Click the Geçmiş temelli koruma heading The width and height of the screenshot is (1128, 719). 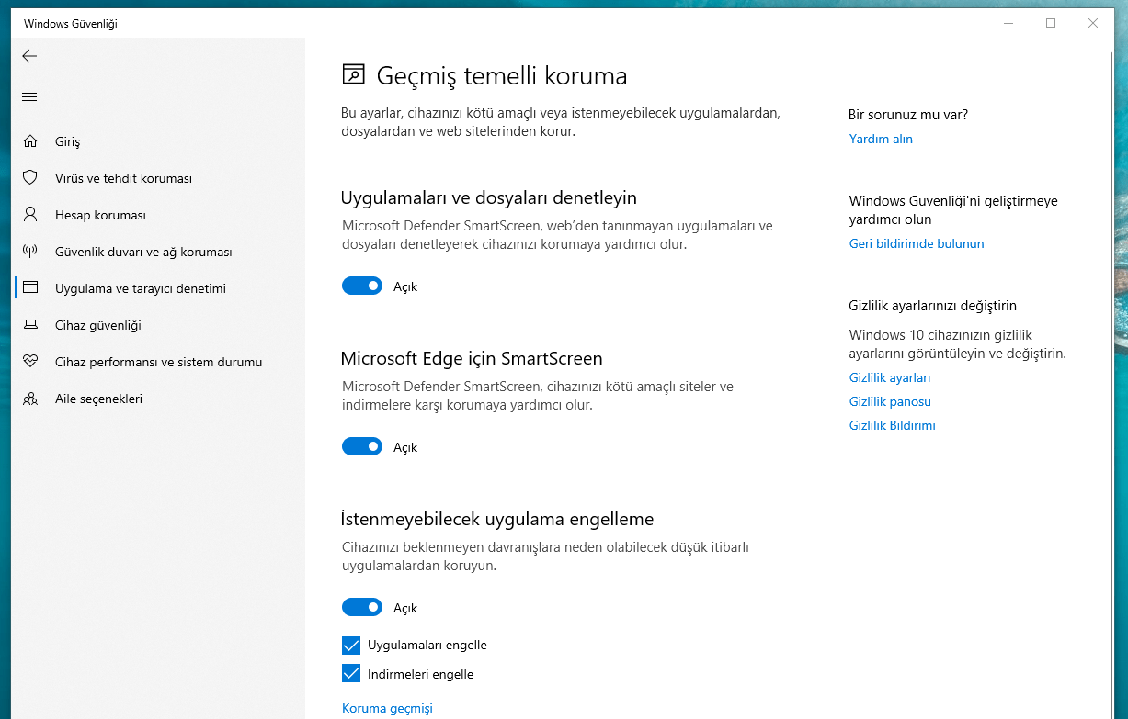coord(502,75)
